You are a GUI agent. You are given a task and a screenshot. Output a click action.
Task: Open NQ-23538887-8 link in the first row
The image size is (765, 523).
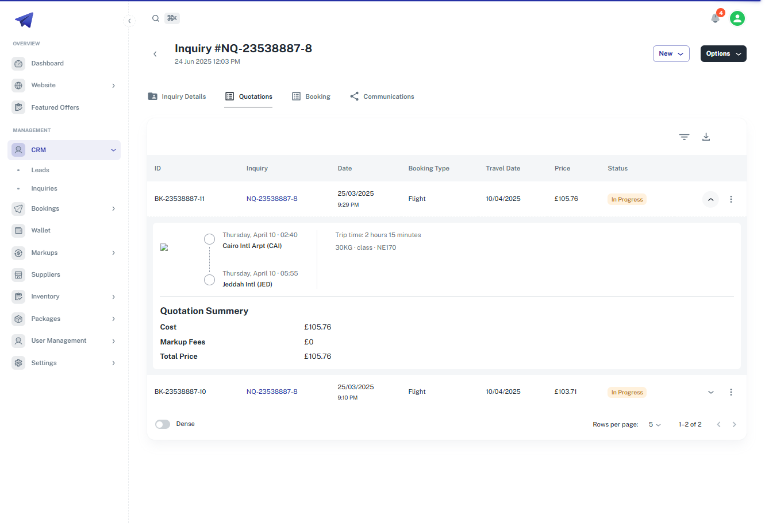[x=272, y=199]
